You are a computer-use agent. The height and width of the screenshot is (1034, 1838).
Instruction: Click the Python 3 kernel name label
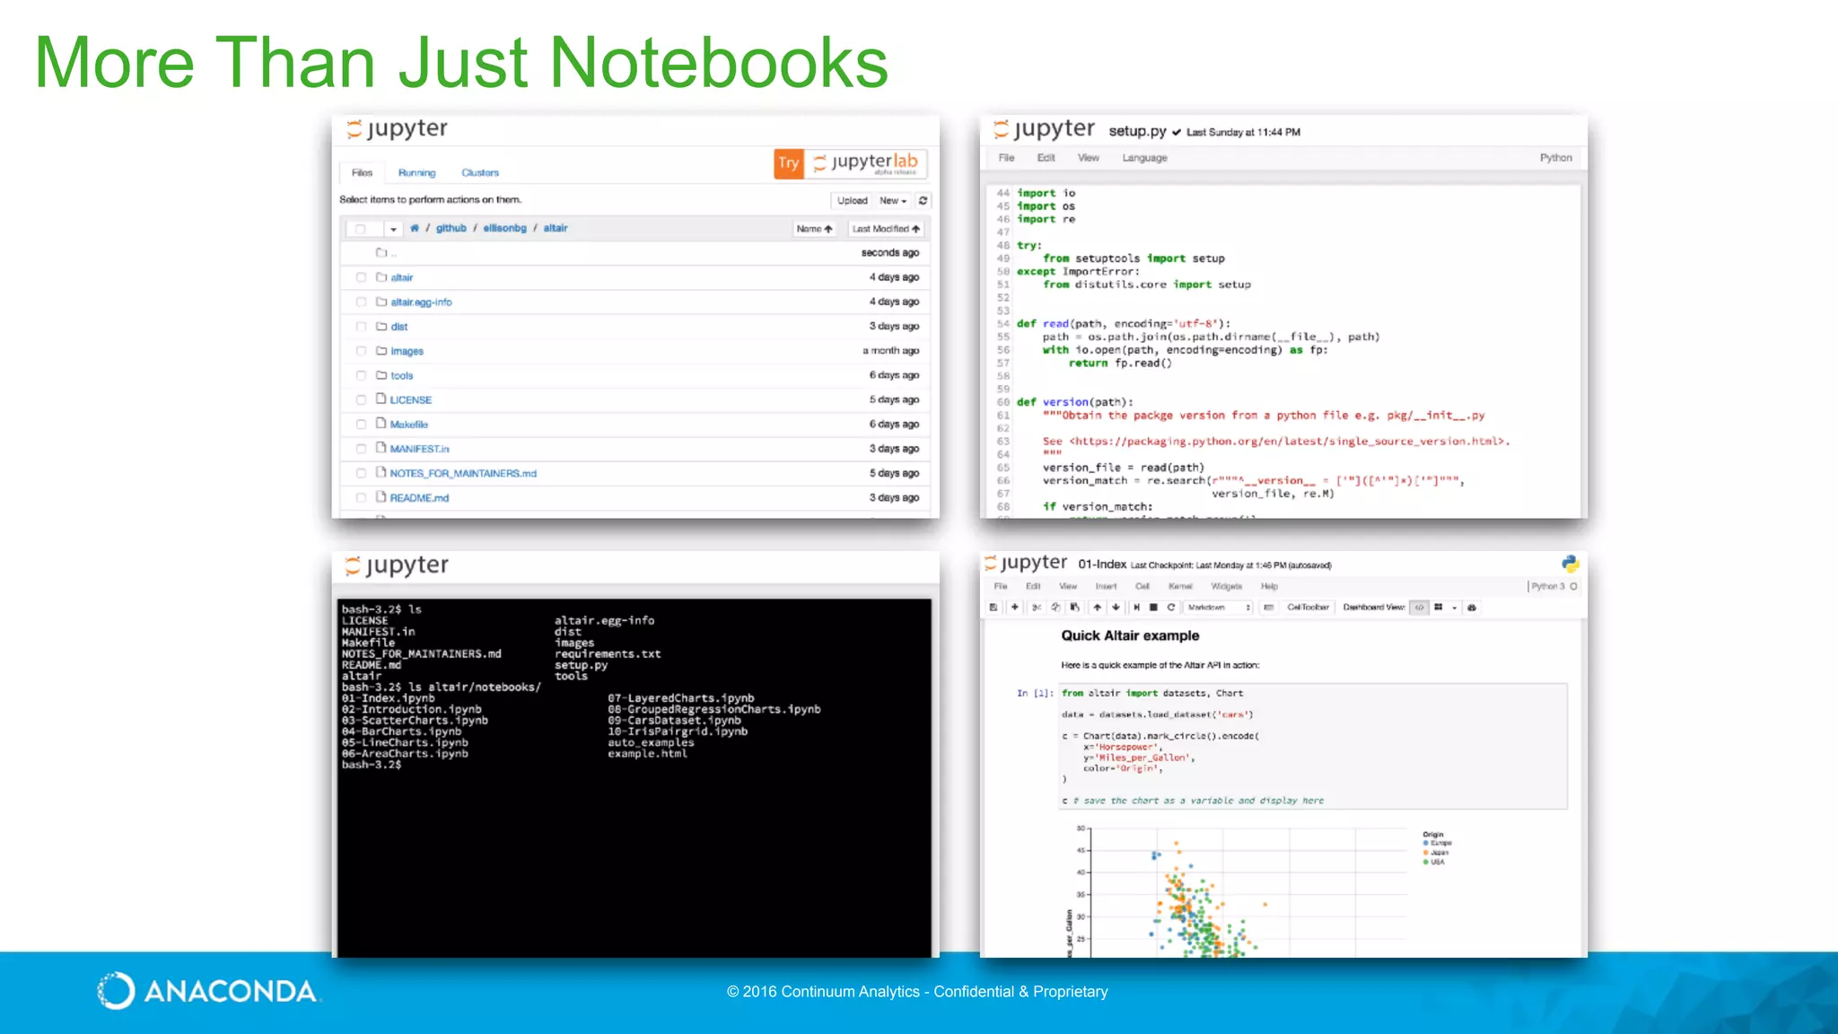[1547, 586]
